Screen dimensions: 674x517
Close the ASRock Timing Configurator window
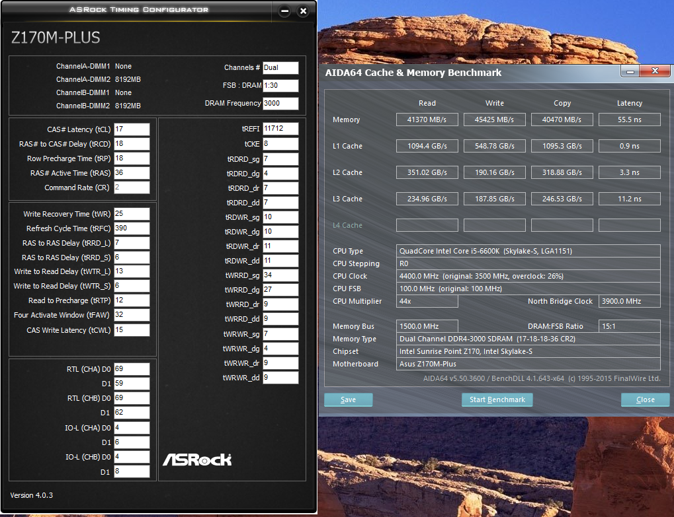click(x=303, y=11)
